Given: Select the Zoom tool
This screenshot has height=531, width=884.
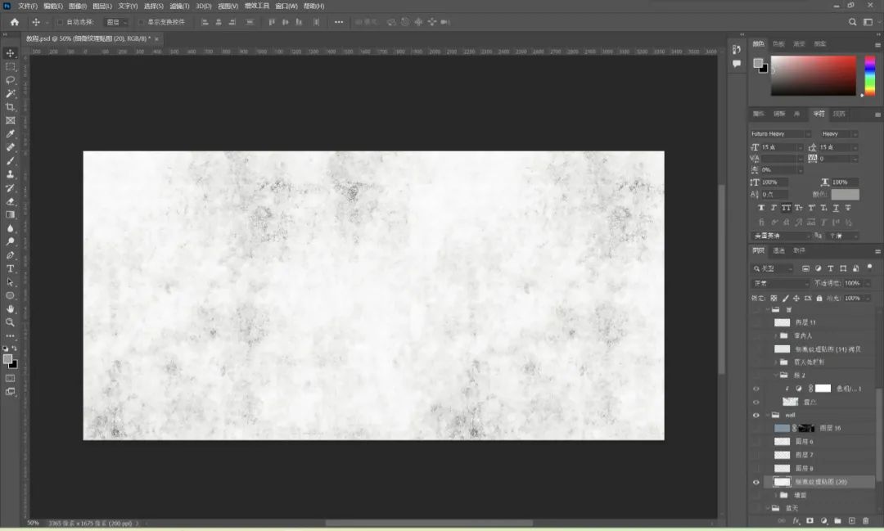Looking at the screenshot, I should coord(10,322).
